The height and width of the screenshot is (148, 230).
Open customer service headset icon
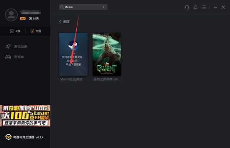click(x=187, y=7)
